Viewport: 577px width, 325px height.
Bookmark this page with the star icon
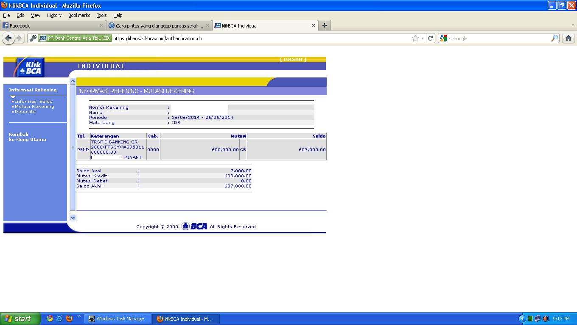(415, 38)
